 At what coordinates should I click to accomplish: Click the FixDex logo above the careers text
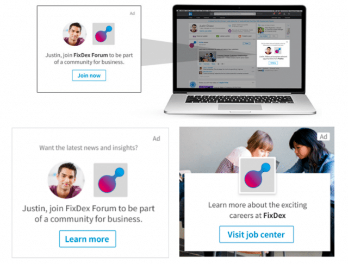point(257,175)
